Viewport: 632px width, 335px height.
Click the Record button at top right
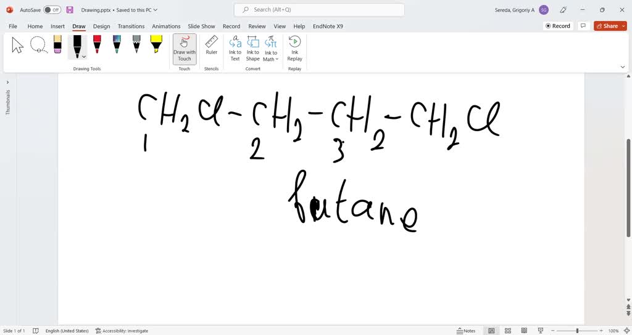[x=558, y=26]
